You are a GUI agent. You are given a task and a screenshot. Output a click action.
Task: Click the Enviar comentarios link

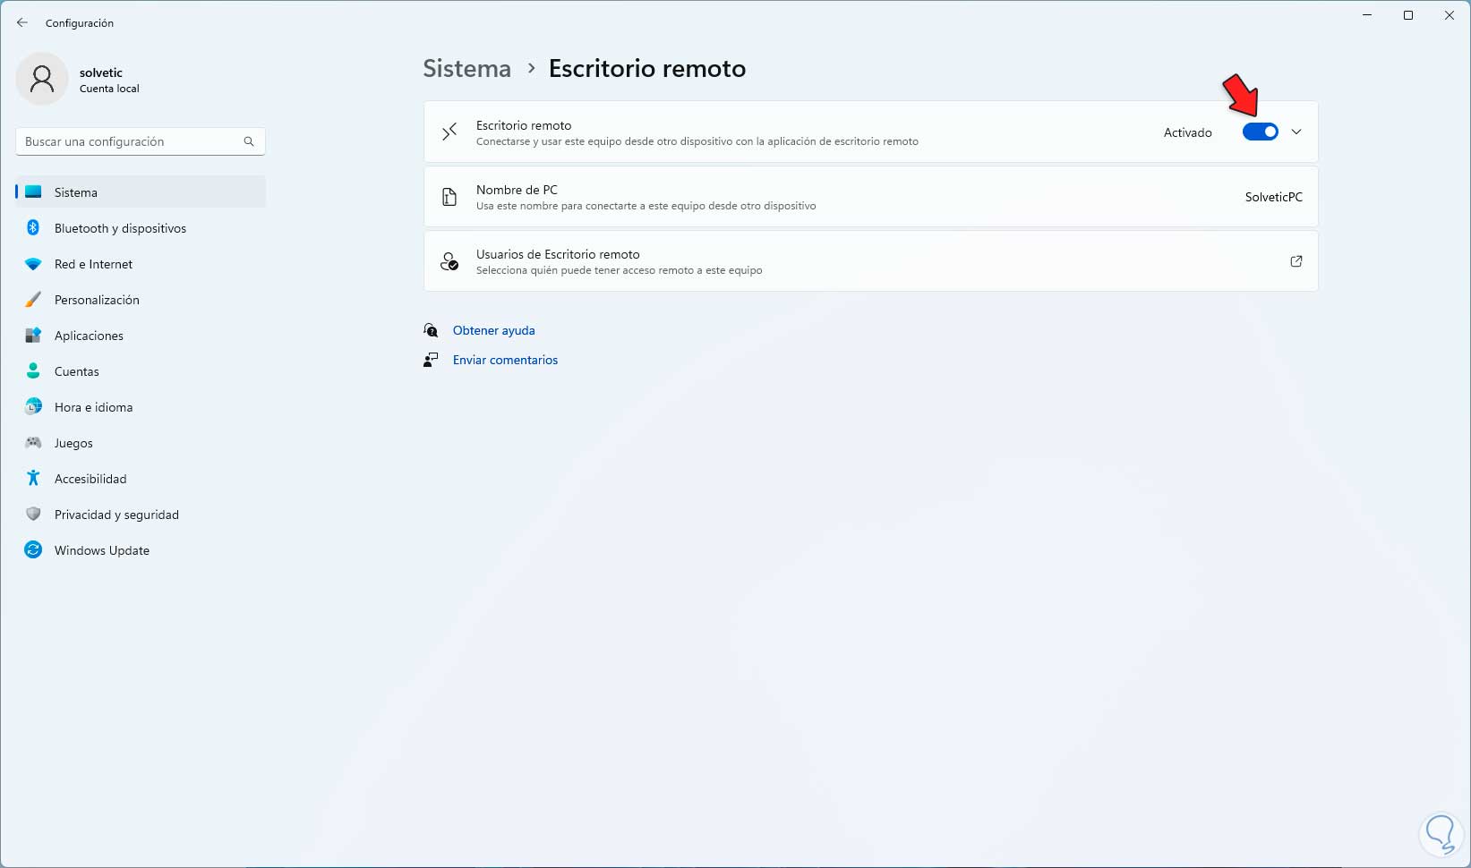pos(505,360)
